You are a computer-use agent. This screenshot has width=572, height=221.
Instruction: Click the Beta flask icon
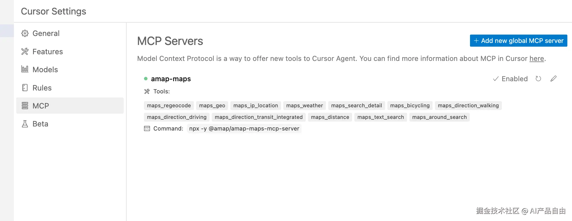pos(25,124)
